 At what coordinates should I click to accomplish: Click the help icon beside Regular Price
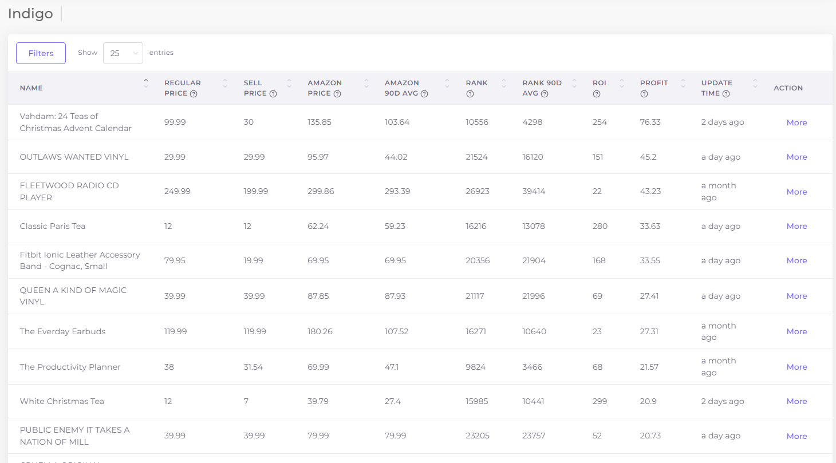tap(194, 94)
